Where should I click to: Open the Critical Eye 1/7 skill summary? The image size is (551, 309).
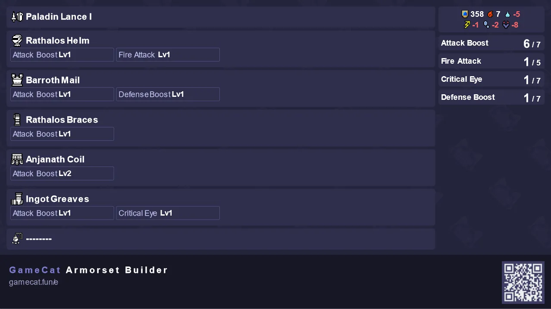492,79
